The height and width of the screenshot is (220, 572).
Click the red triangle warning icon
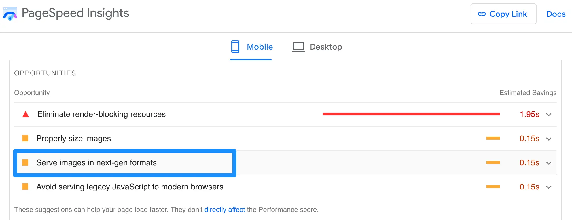(x=26, y=114)
